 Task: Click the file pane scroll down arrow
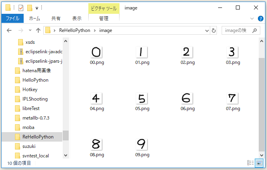261,155
